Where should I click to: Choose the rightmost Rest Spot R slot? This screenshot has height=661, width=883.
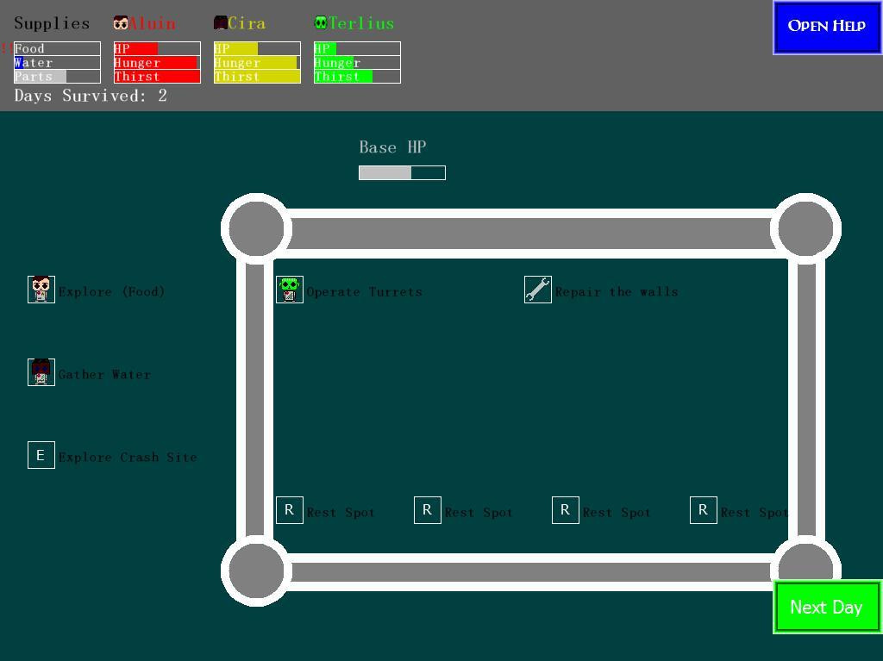tap(704, 510)
